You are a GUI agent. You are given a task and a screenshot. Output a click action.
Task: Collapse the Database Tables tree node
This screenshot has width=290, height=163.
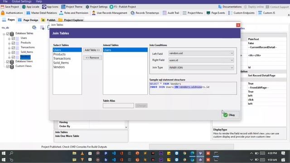4,34
